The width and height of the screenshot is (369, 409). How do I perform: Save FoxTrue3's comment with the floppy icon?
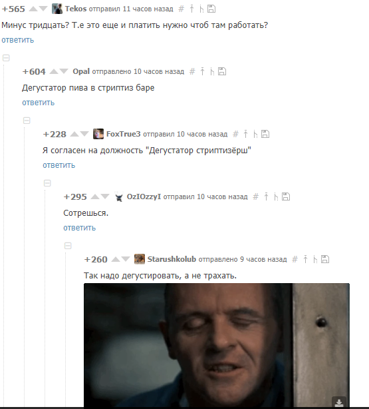click(x=265, y=134)
